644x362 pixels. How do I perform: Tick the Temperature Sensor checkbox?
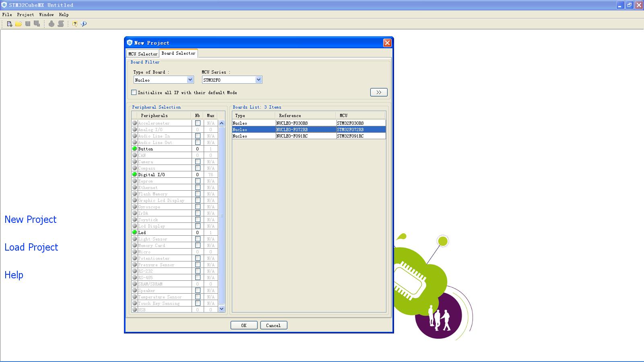tap(198, 297)
